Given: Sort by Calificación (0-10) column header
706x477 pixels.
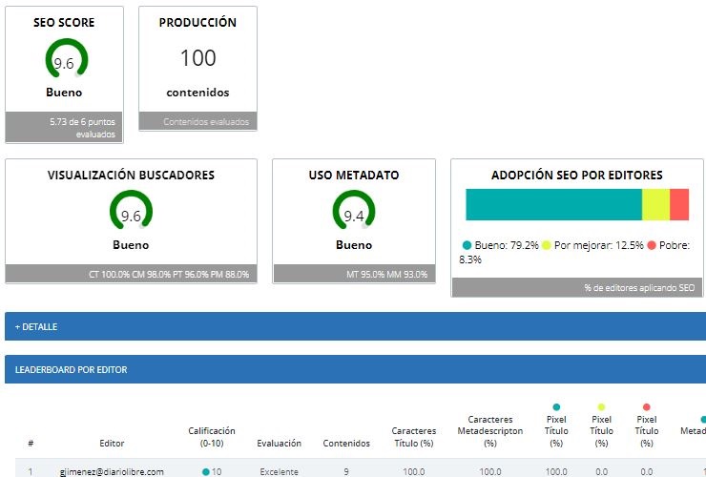Looking at the screenshot, I should (211, 437).
